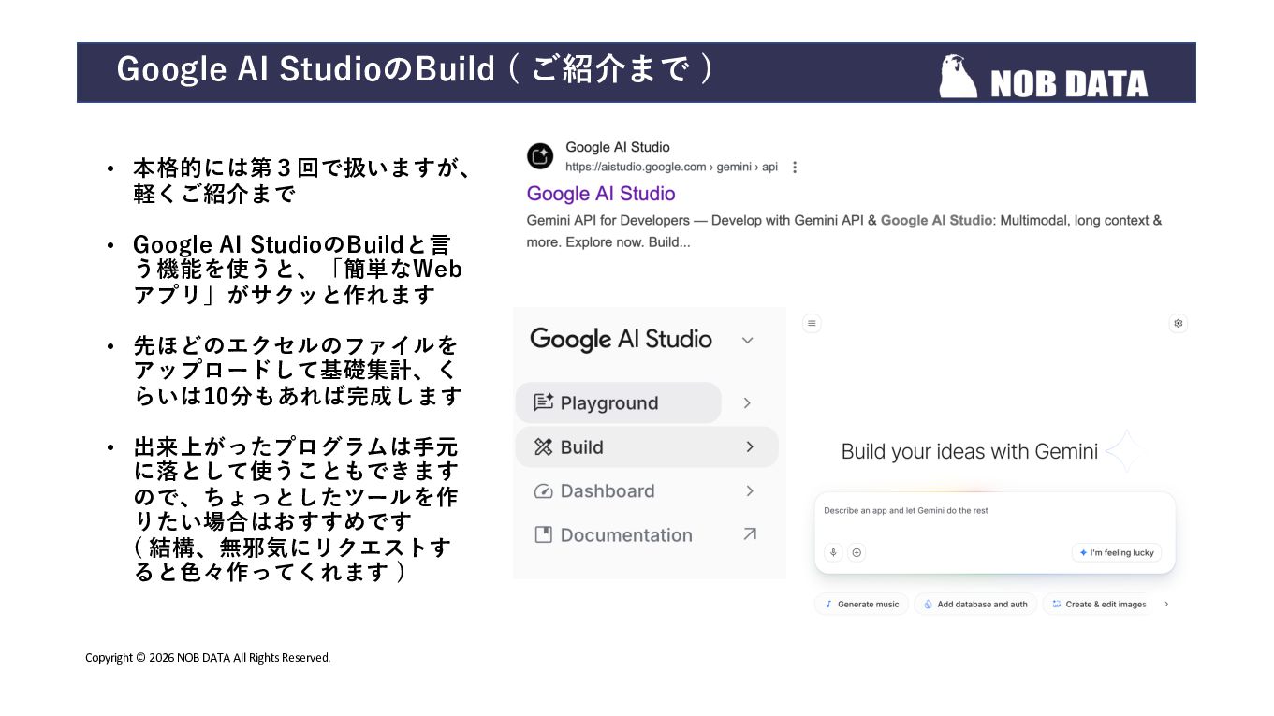Select Playground in the sidebar
1274x716 pixels.
click(x=618, y=402)
